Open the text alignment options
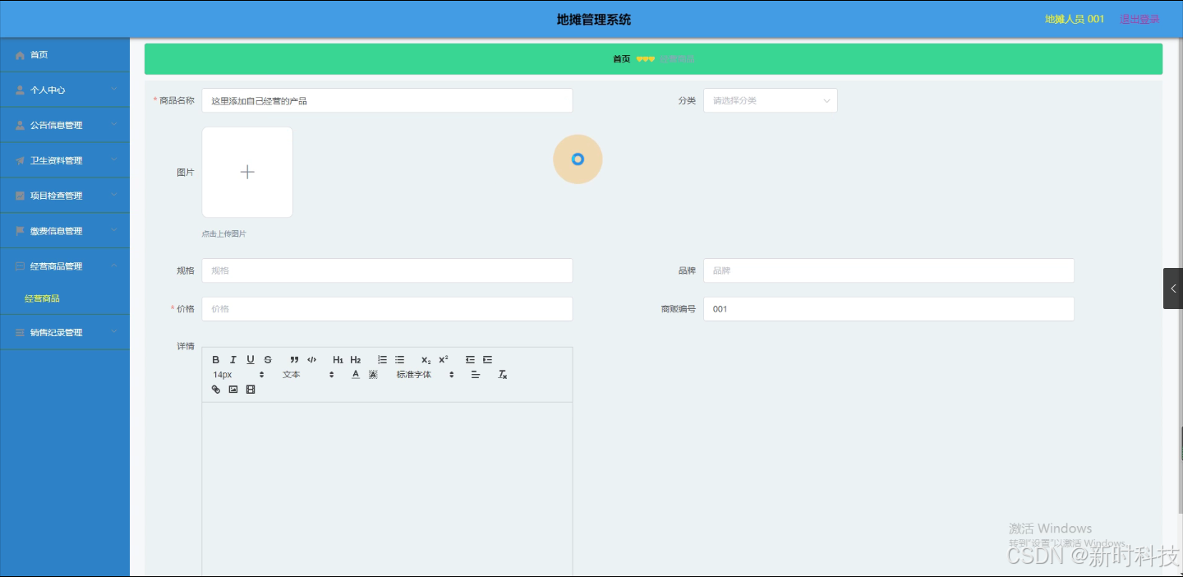Viewport: 1183px width, 577px height. [476, 375]
